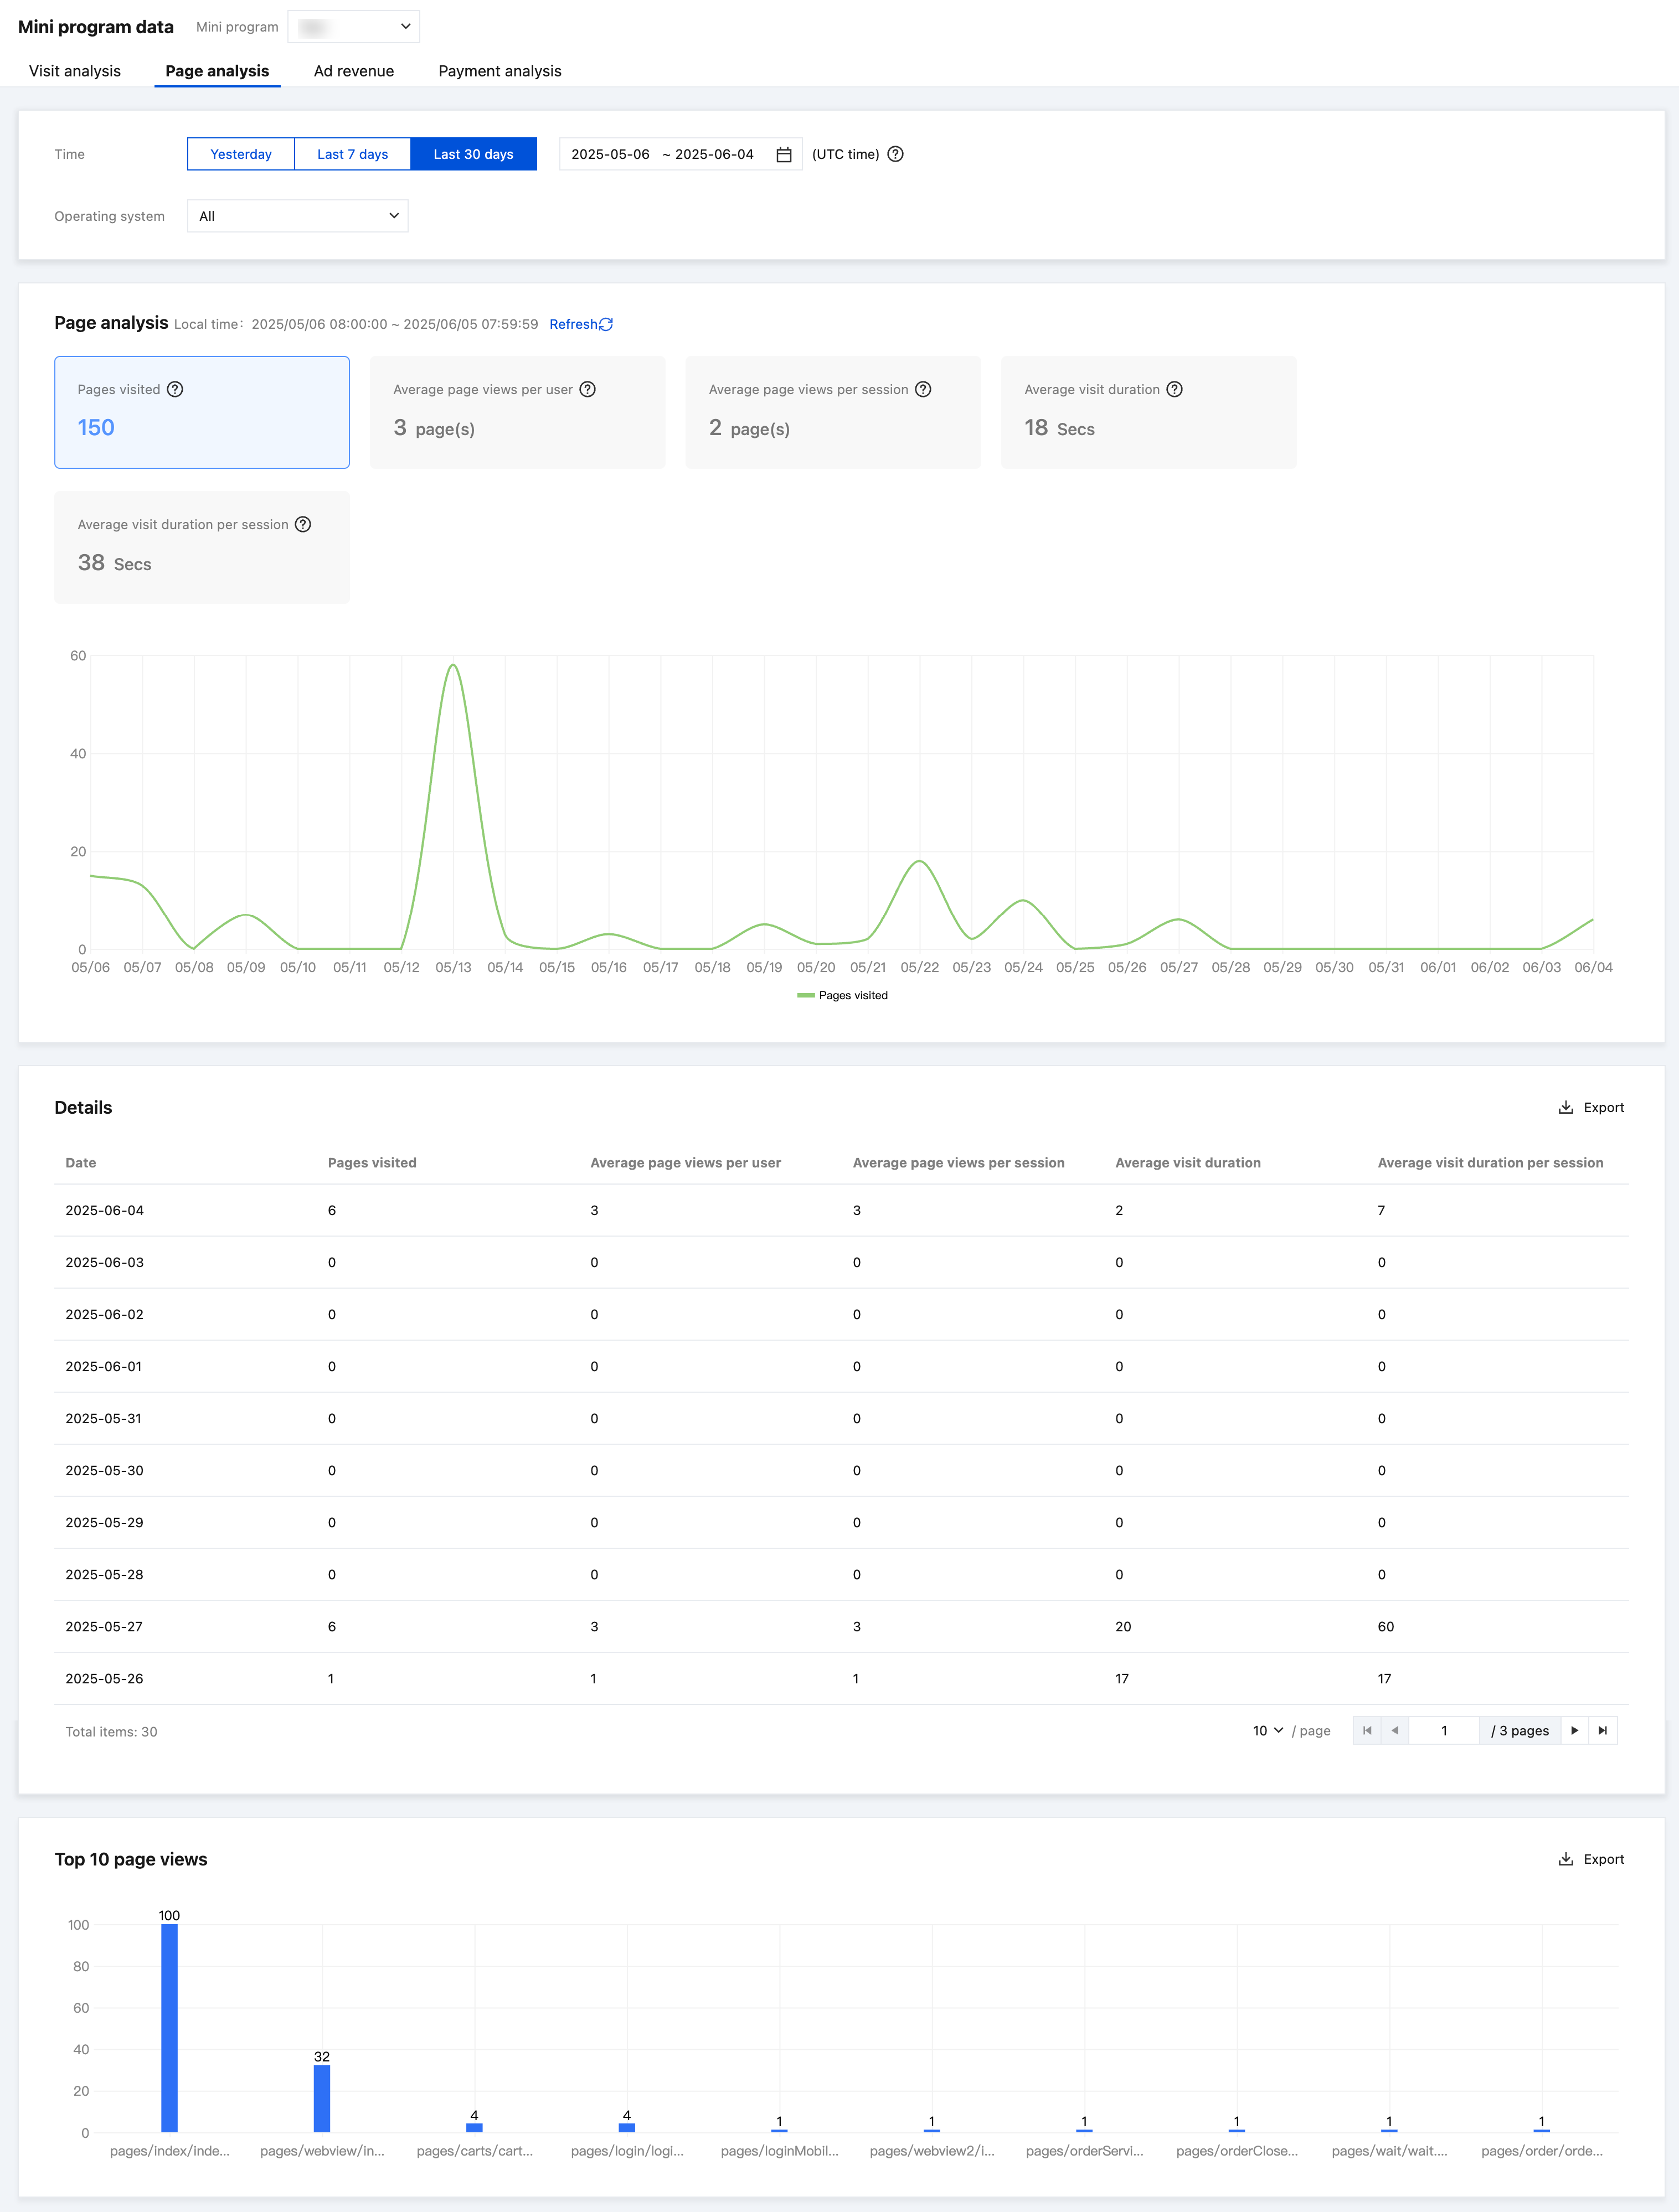Select the Last 30 days range

tap(473, 154)
